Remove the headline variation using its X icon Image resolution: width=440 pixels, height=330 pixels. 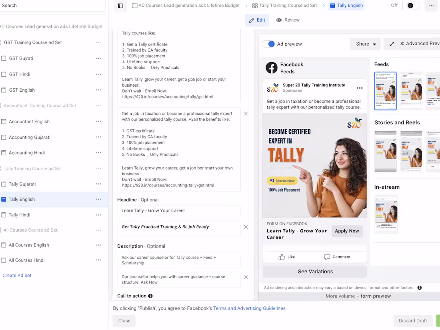click(x=246, y=227)
